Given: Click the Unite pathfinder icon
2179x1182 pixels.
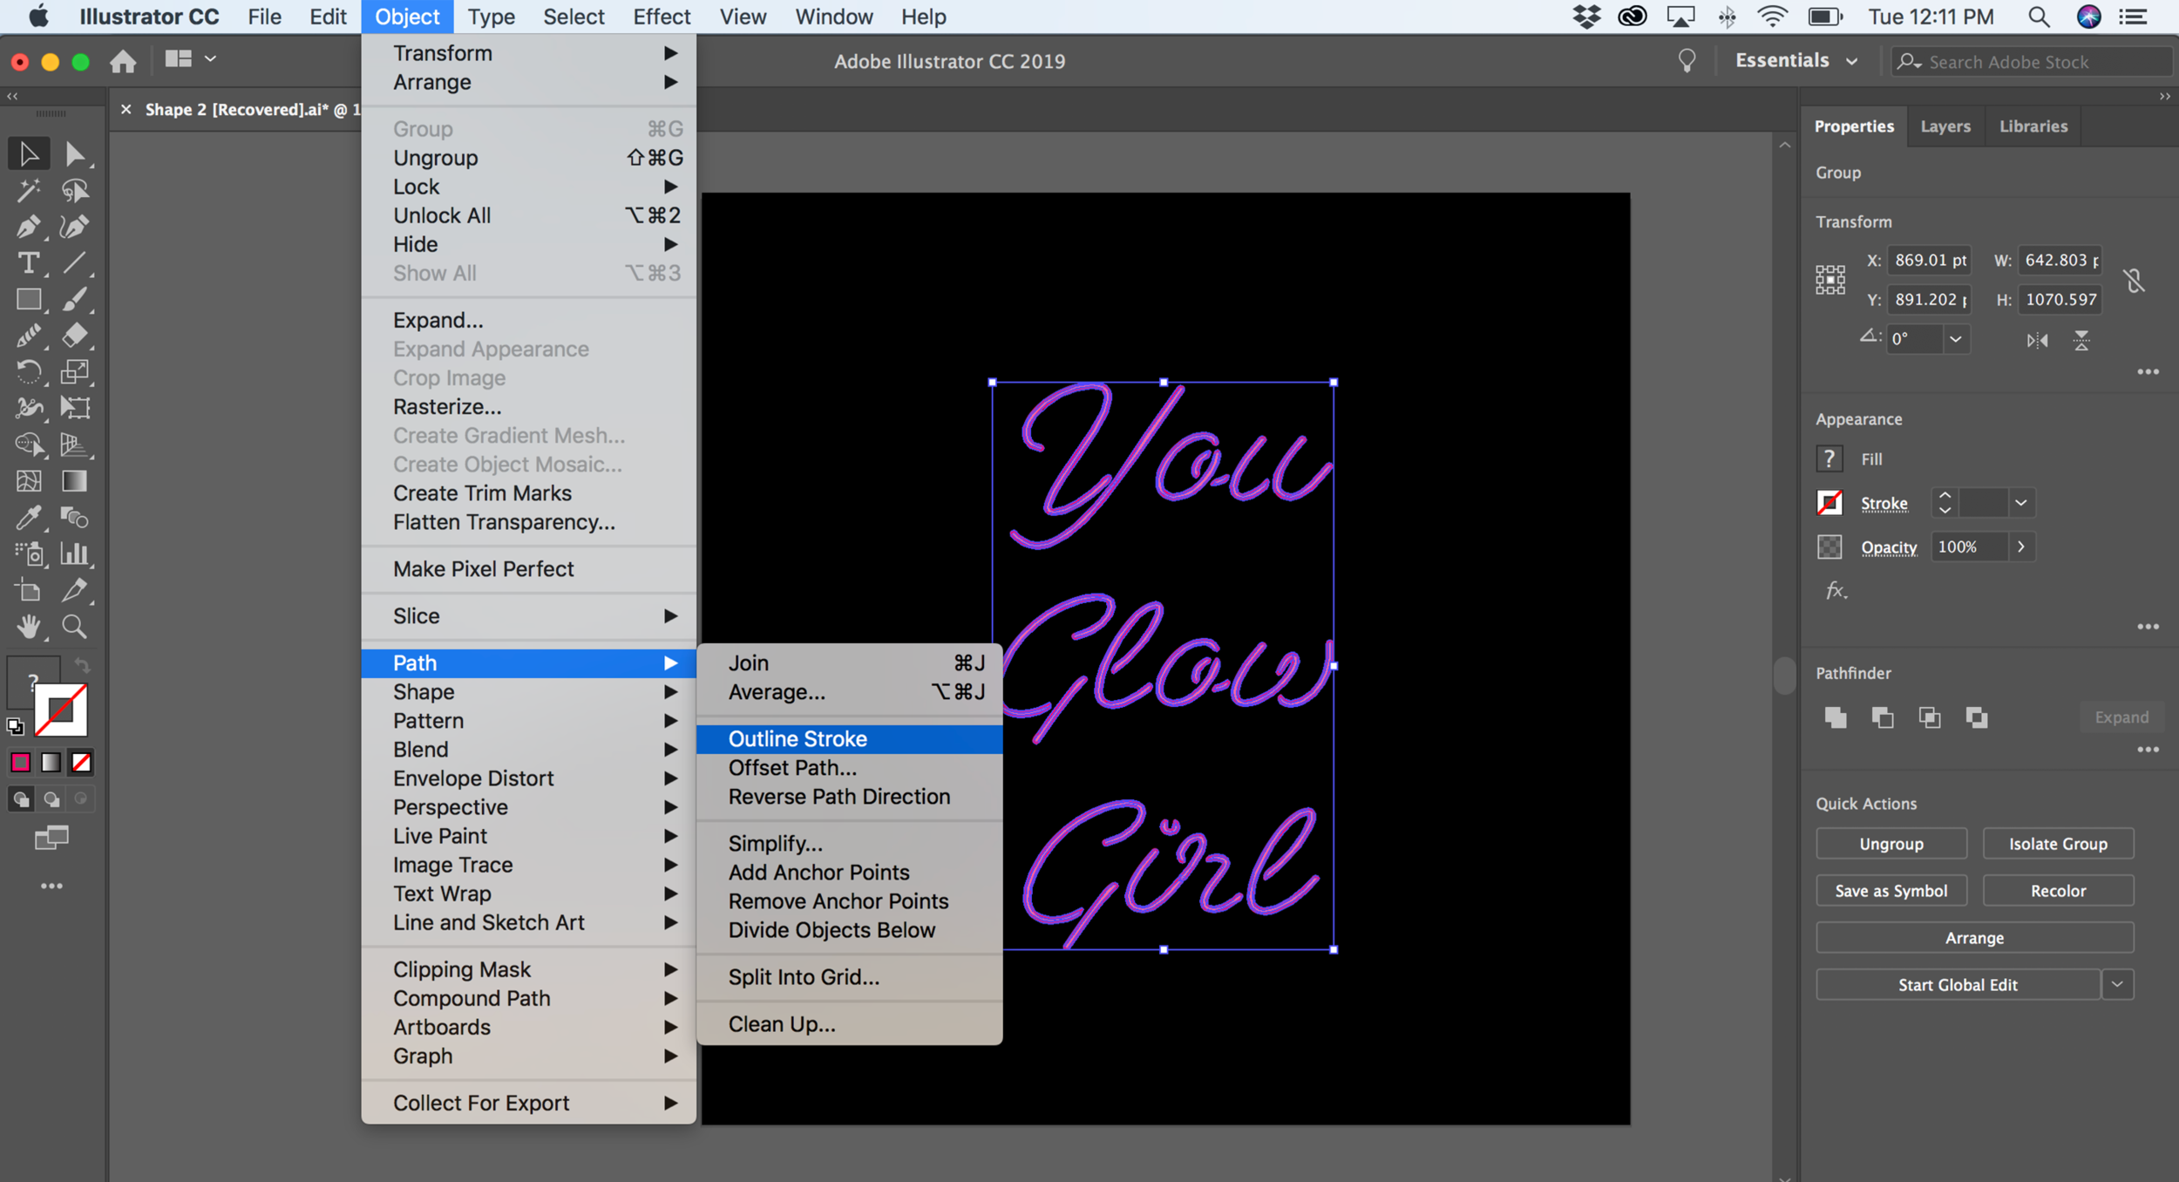Looking at the screenshot, I should click(x=1835, y=717).
